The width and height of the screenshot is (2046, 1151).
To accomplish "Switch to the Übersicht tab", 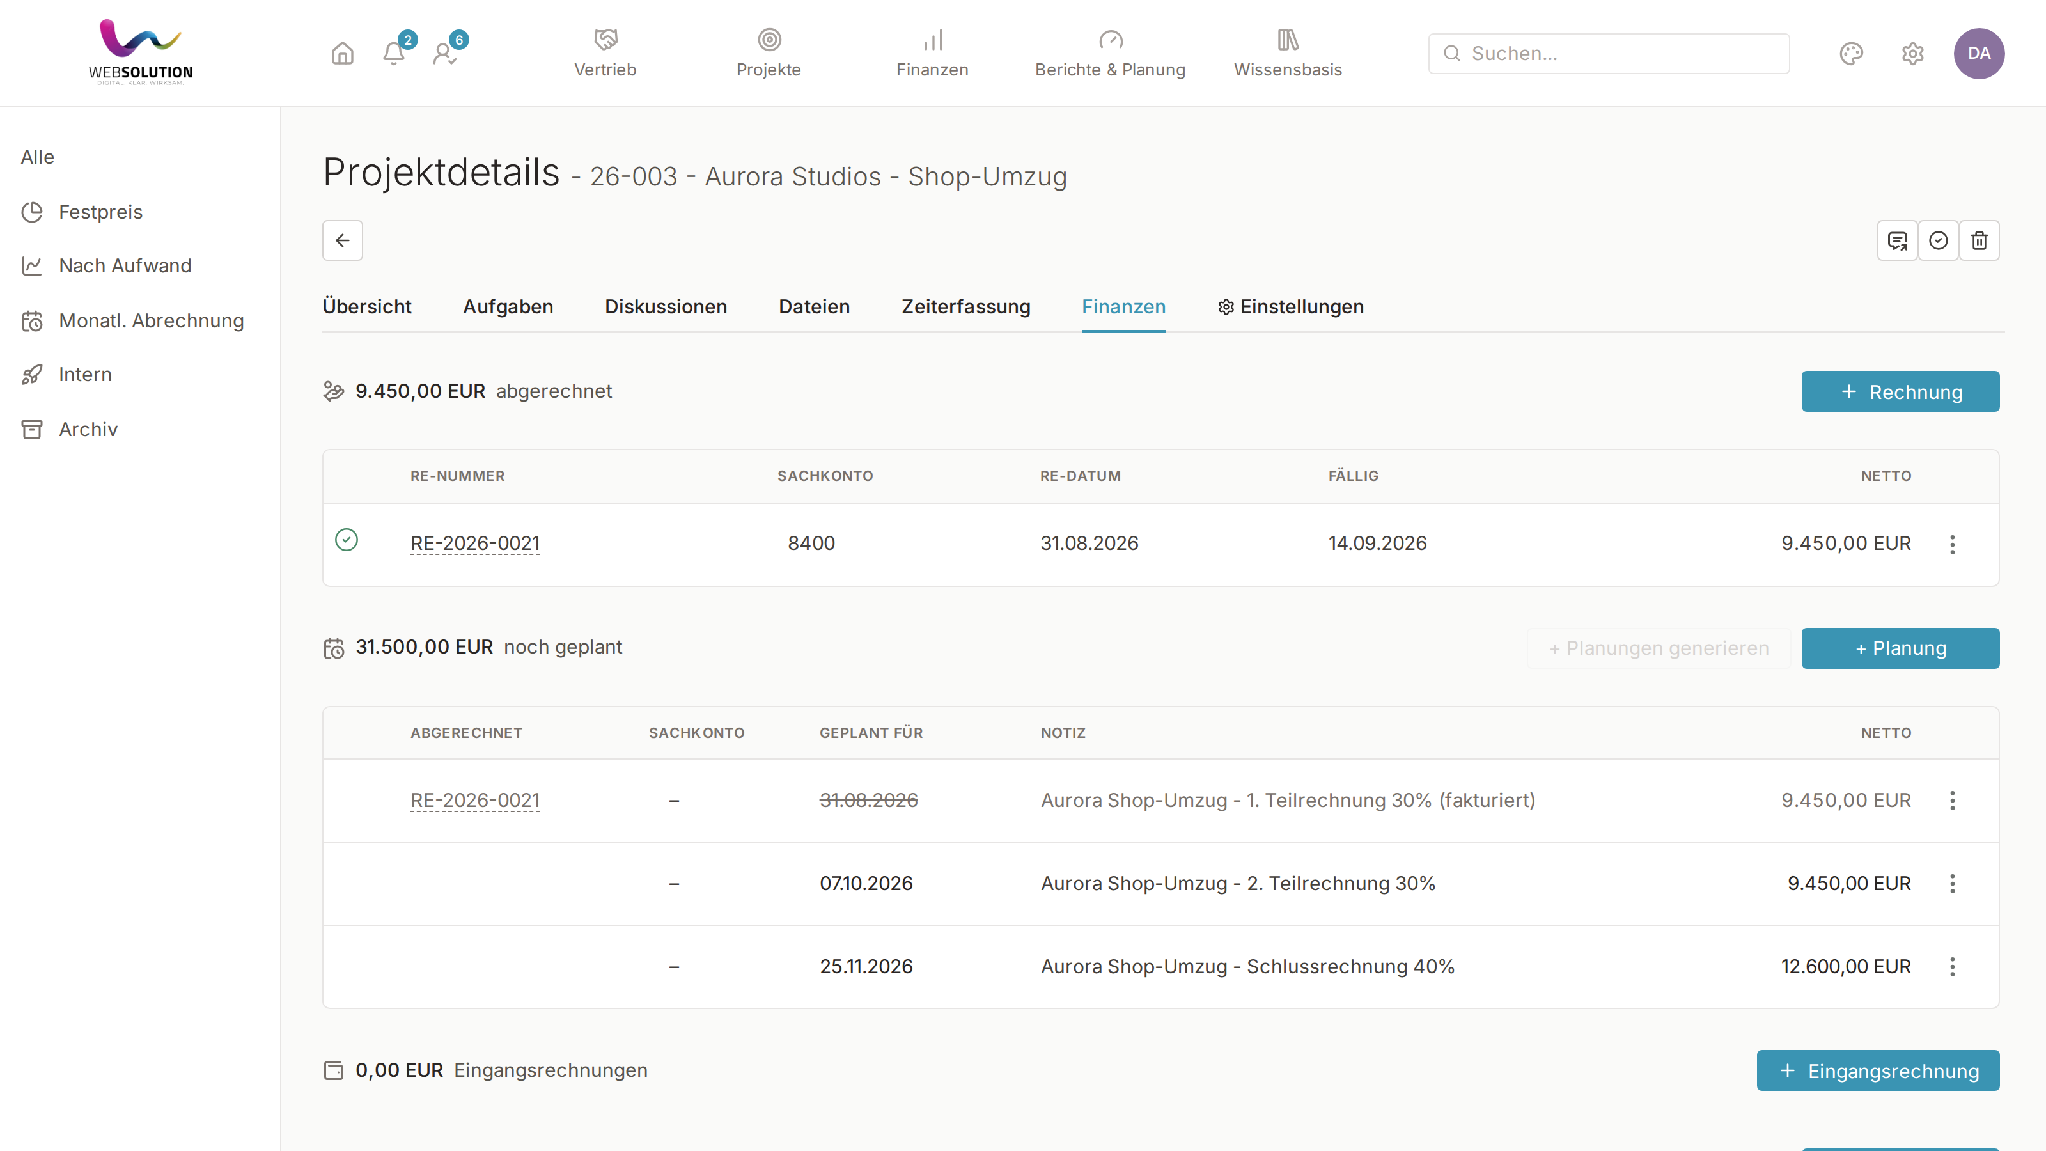I will 367,307.
